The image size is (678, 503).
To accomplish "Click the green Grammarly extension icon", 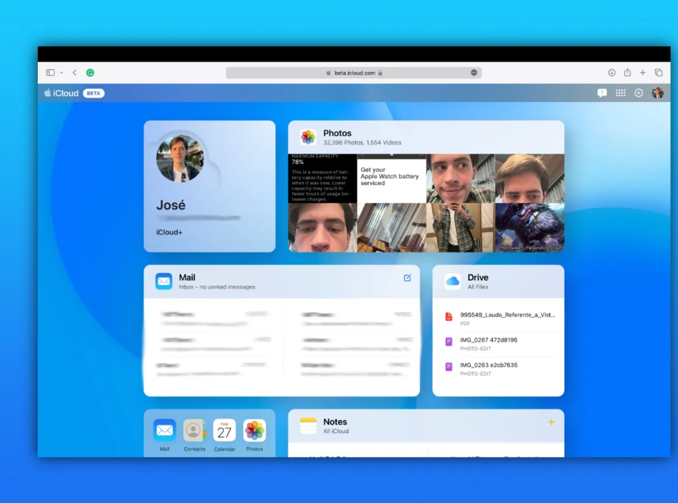I will 90,73.
